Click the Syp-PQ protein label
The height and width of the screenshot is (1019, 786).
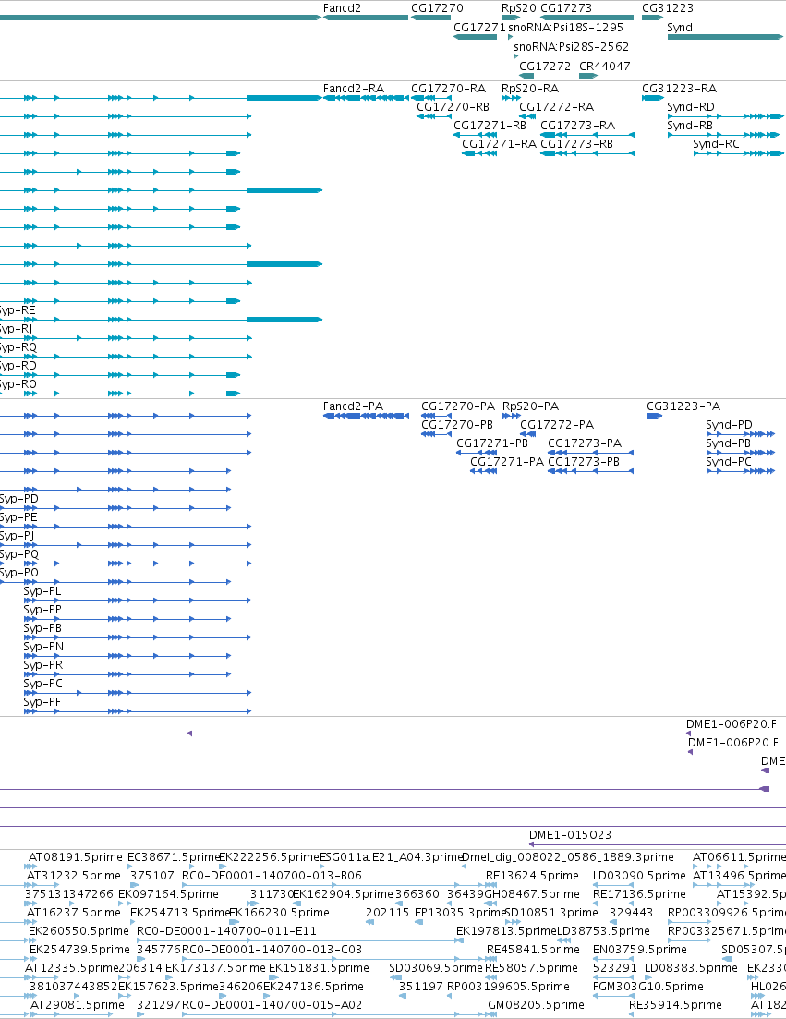coord(19,554)
